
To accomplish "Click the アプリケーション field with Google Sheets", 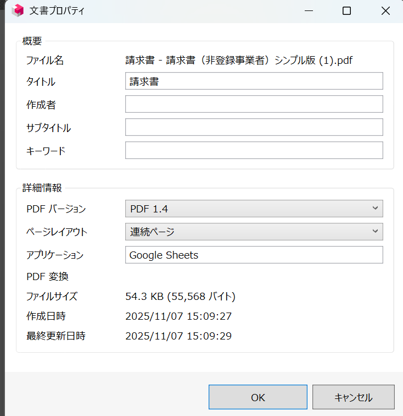I will (x=254, y=255).
